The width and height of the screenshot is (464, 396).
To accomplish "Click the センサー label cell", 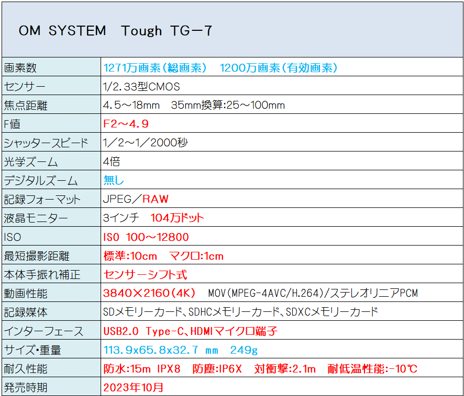I will tap(51, 86).
